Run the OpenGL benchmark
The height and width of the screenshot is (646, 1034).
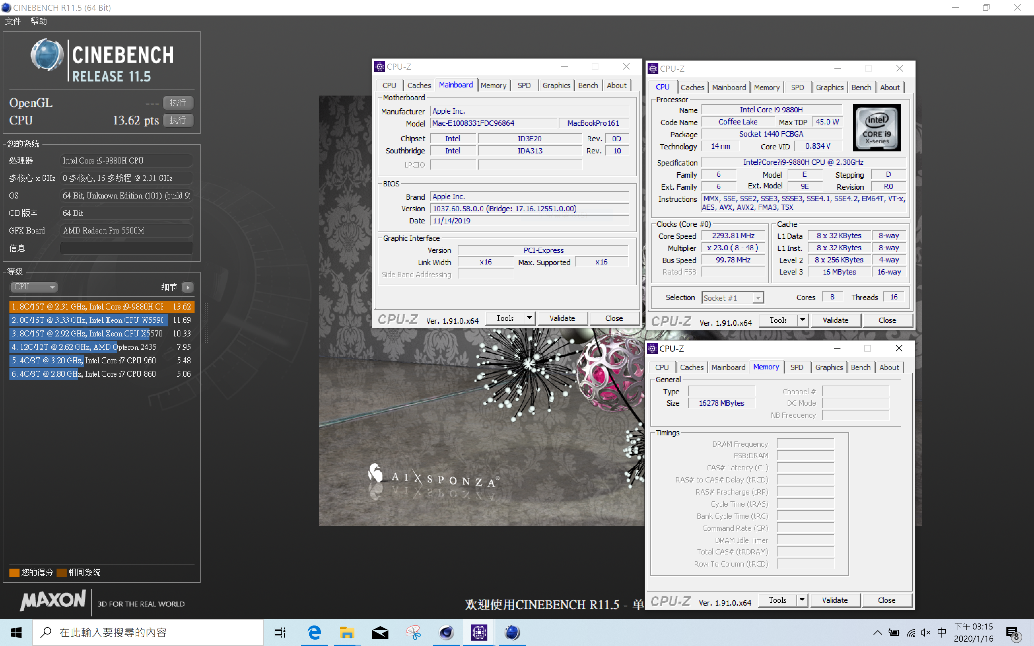pos(178,103)
